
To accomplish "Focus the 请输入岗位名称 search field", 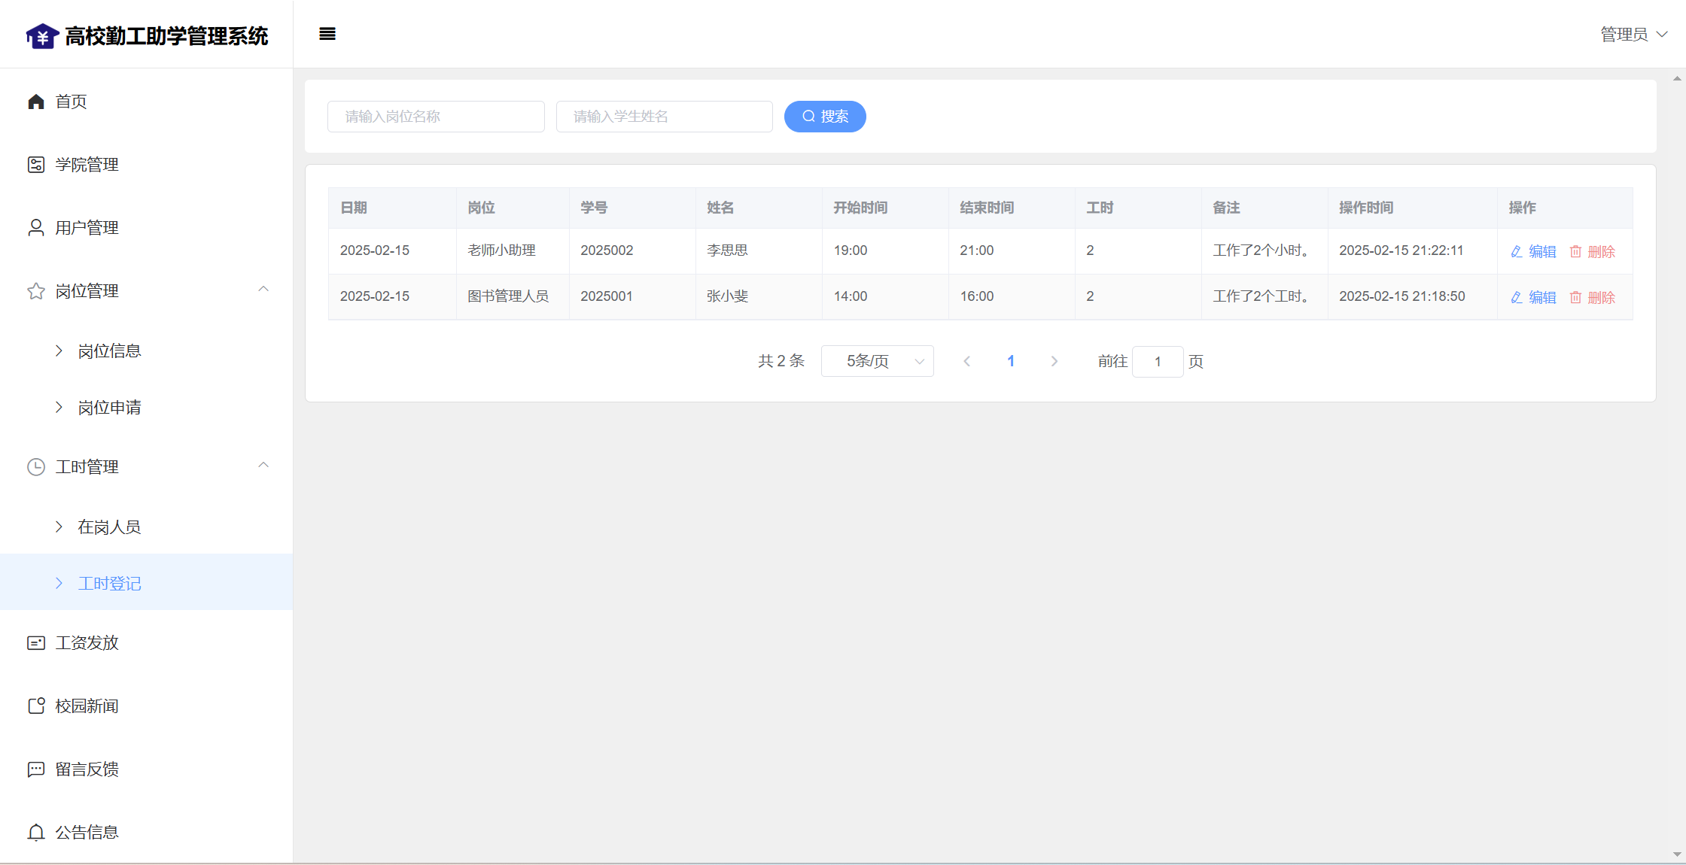I will pos(436,117).
